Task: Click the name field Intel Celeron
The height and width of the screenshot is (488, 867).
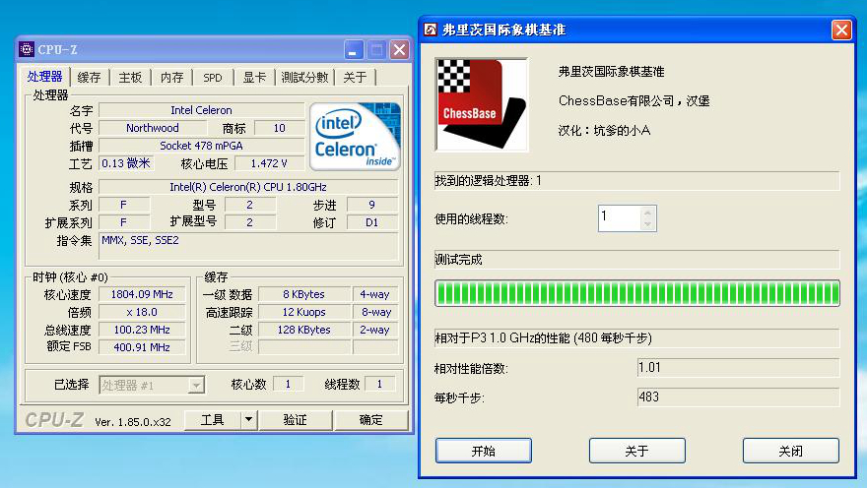Action: pyautogui.click(x=201, y=110)
